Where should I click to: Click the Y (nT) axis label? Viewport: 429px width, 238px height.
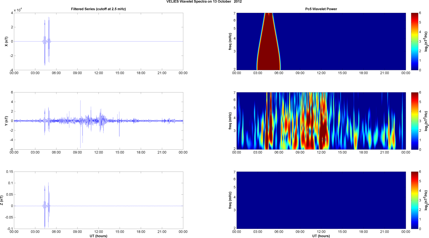[6, 121]
